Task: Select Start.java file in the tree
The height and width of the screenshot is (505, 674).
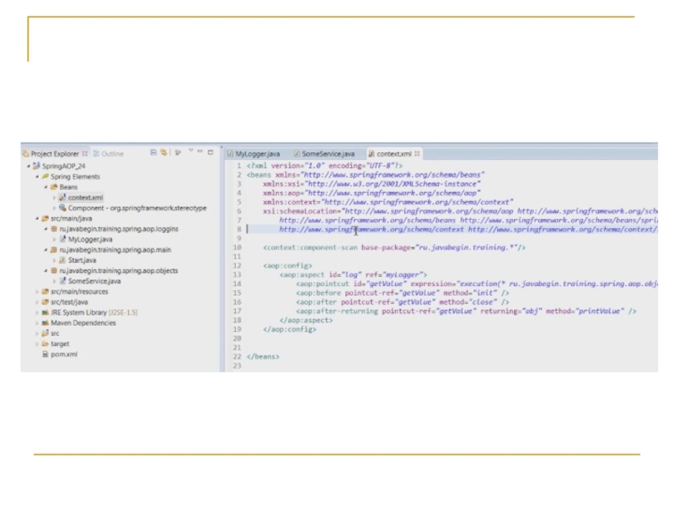Action: [82, 260]
